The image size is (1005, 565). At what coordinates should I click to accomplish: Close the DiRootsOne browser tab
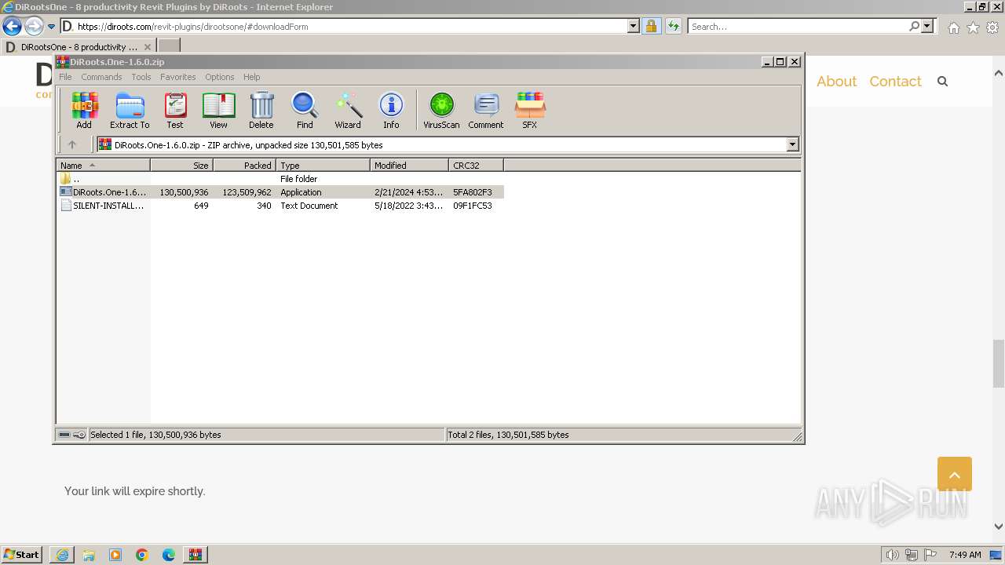(147, 47)
